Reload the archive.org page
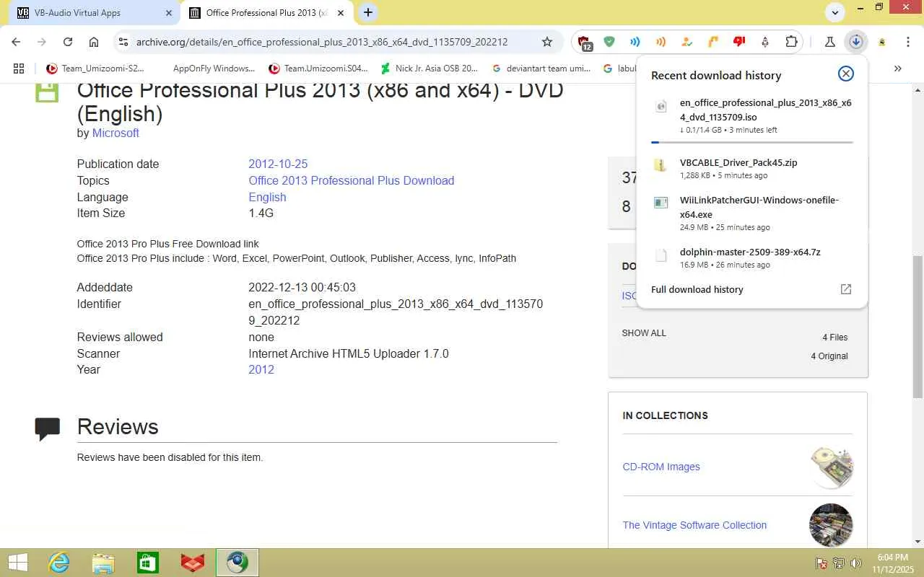Screen dimensions: 924x577 [x=68, y=42]
